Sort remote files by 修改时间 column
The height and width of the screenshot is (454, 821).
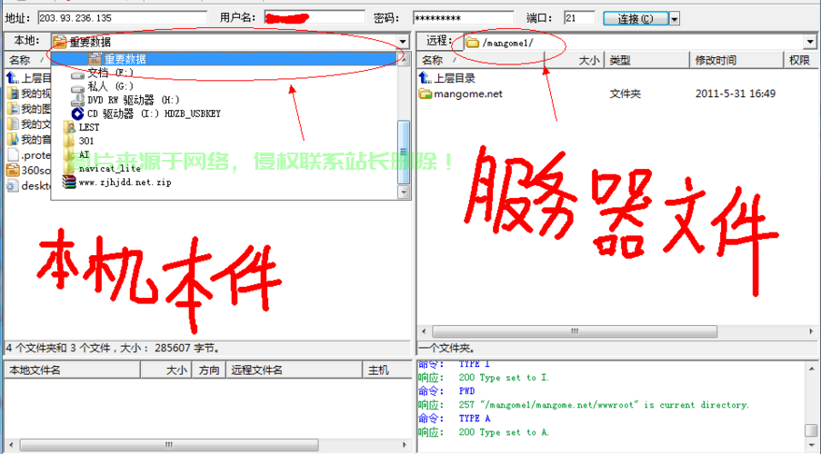tap(716, 60)
